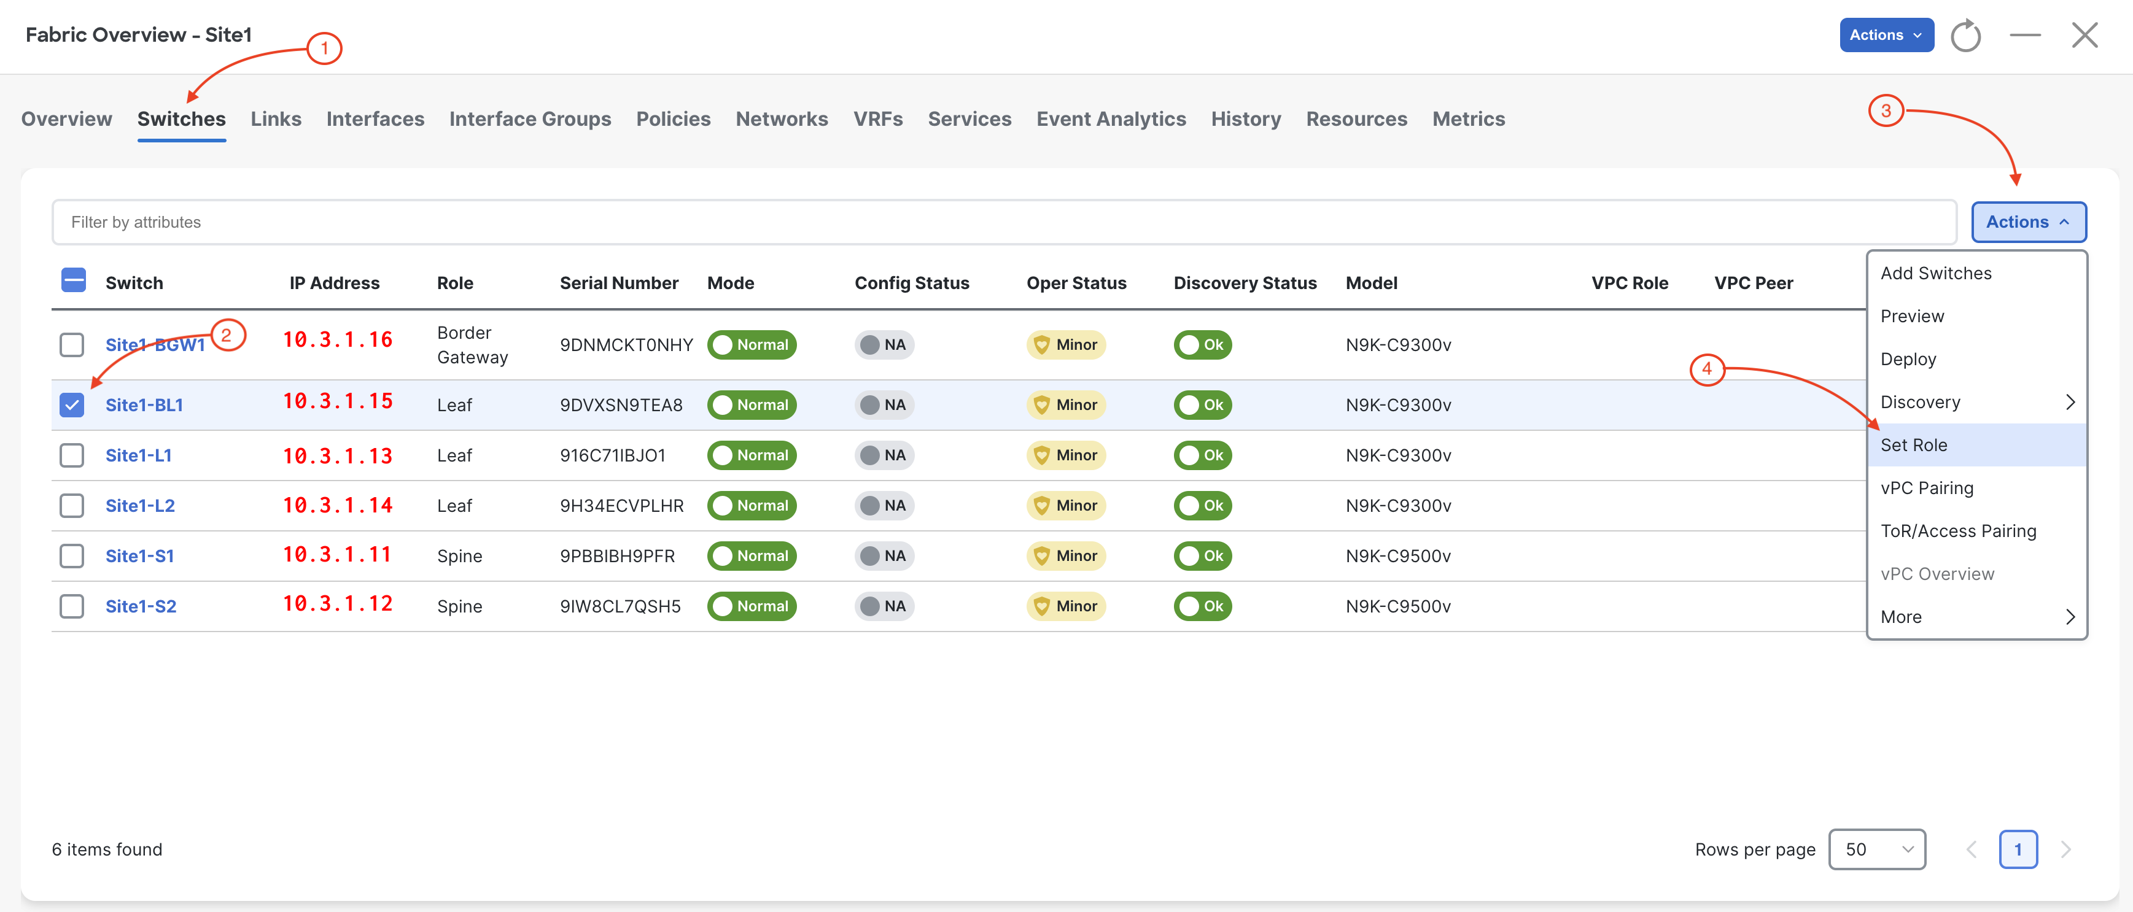The width and height of the screenshot is (2133, 912).
Task: Choose Set Role from the menu
Action: 1976,445
